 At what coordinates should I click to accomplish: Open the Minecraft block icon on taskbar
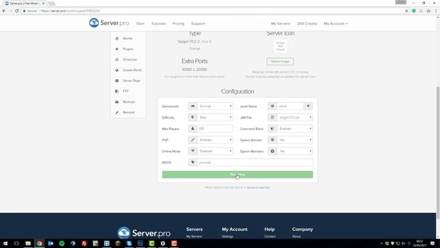pyautogui.click(x=118, y=243)
